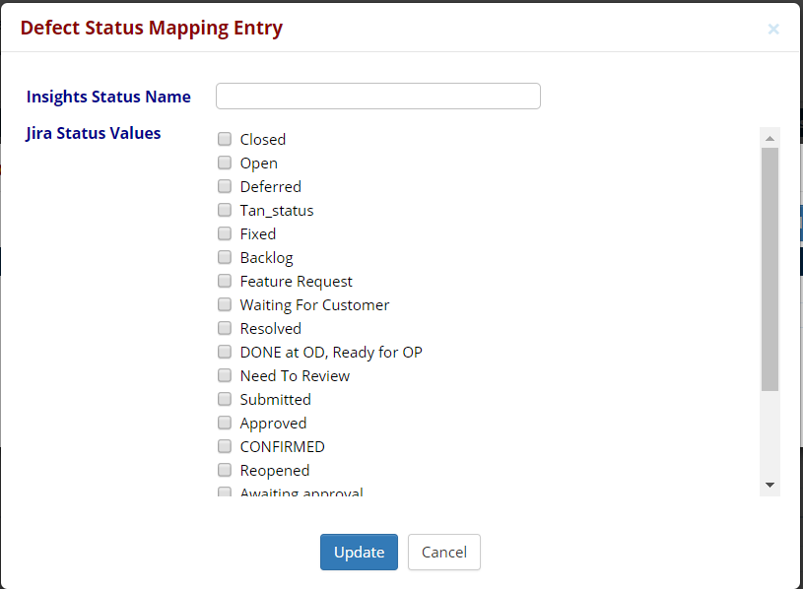Select the Reopened checkbox
This screenshot has height=589, width=803.
pos(224,470)
